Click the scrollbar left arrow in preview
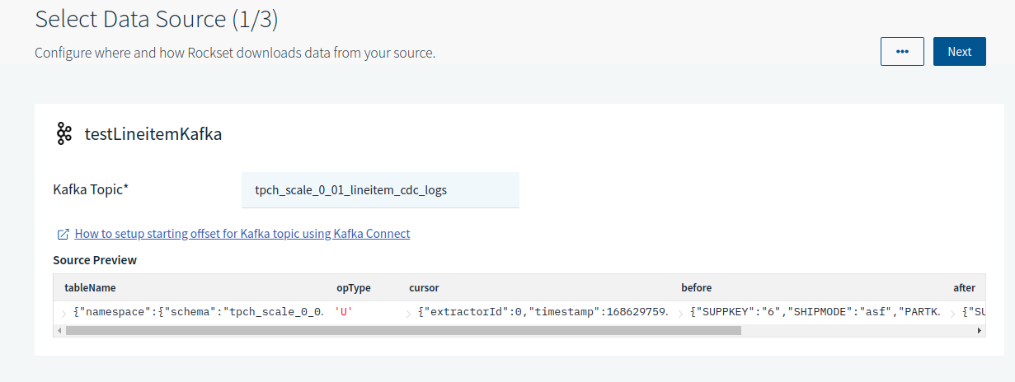Image resolution: width=1015 pixels, height=382 pixels. point(59,330)
